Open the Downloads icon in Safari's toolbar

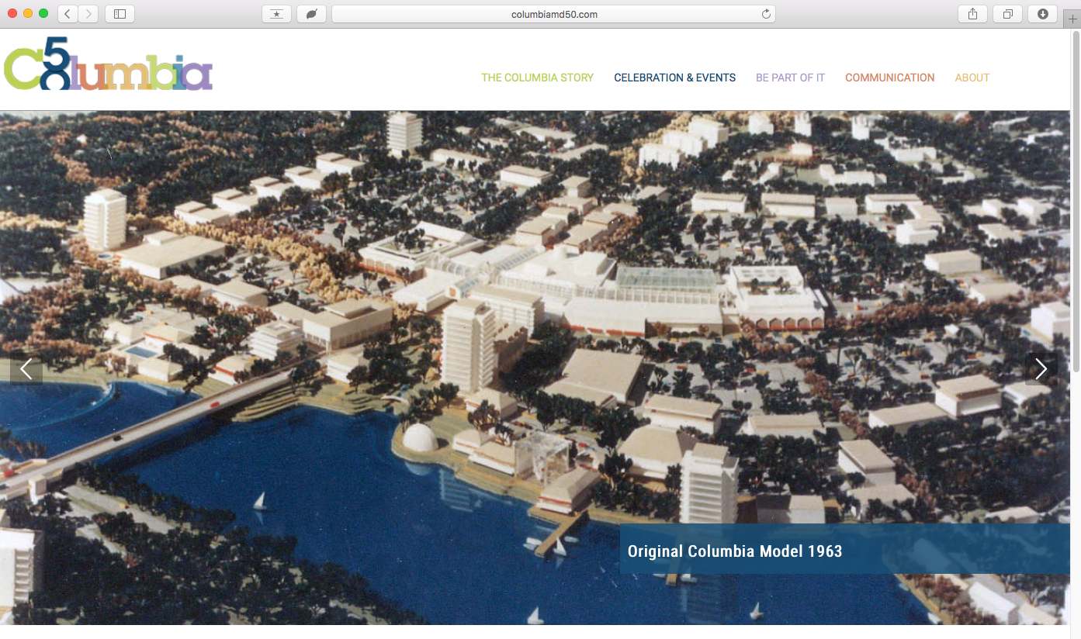(x=1042, y=14)
